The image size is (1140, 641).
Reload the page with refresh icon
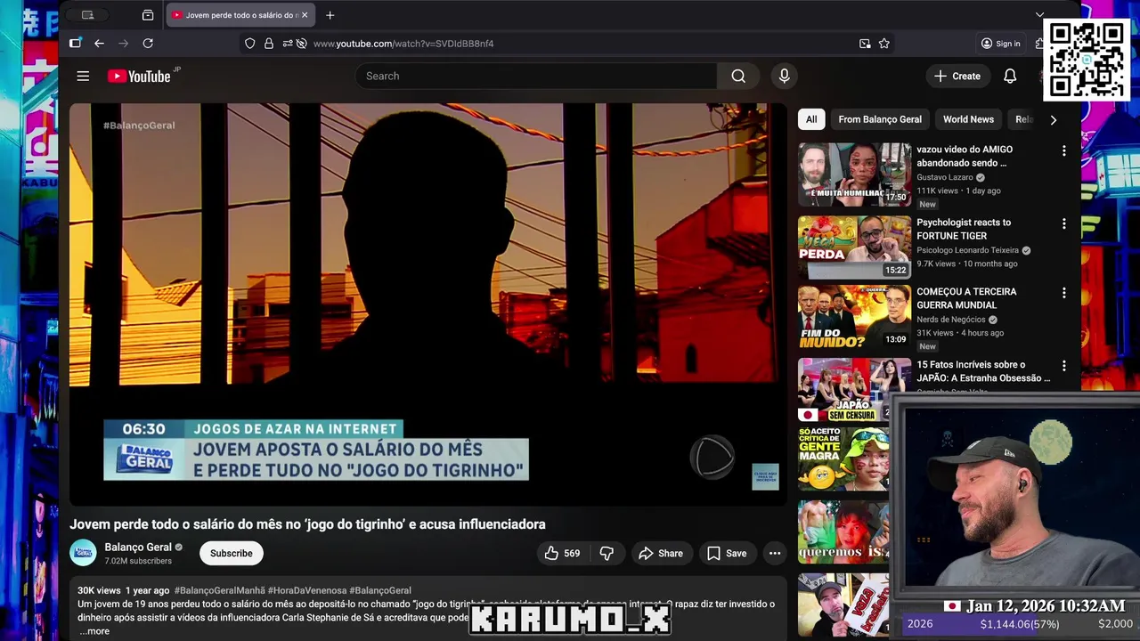148,44
